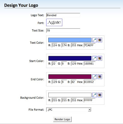123x124 pixels.
Task: Open the Text Color palette grid icon
Action: 100,40
